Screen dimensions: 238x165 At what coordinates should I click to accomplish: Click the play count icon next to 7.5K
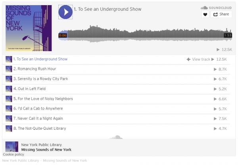215,119
